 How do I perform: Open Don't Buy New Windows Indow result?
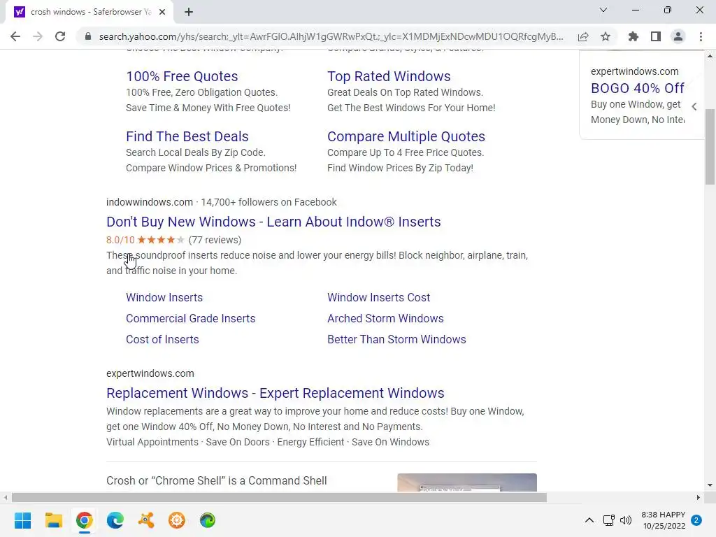[273, 222]
